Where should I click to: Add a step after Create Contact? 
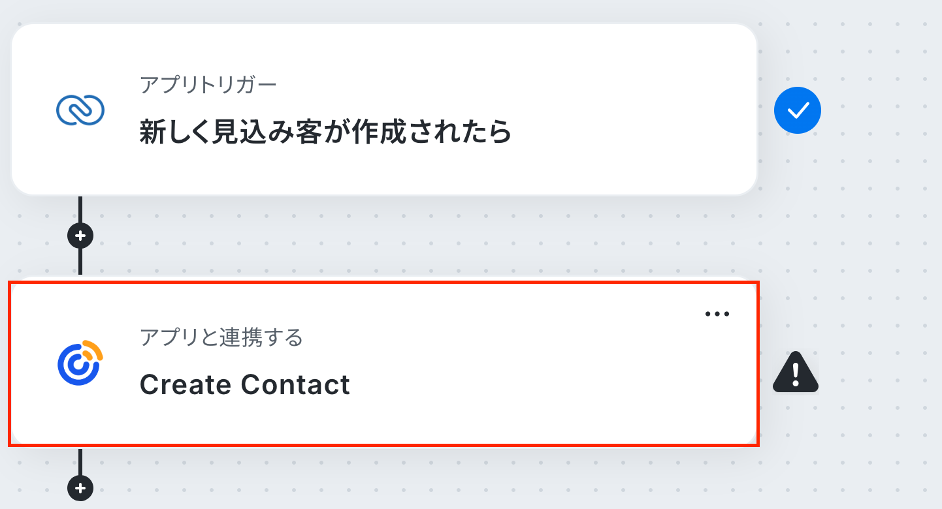(x=80, y=487)
